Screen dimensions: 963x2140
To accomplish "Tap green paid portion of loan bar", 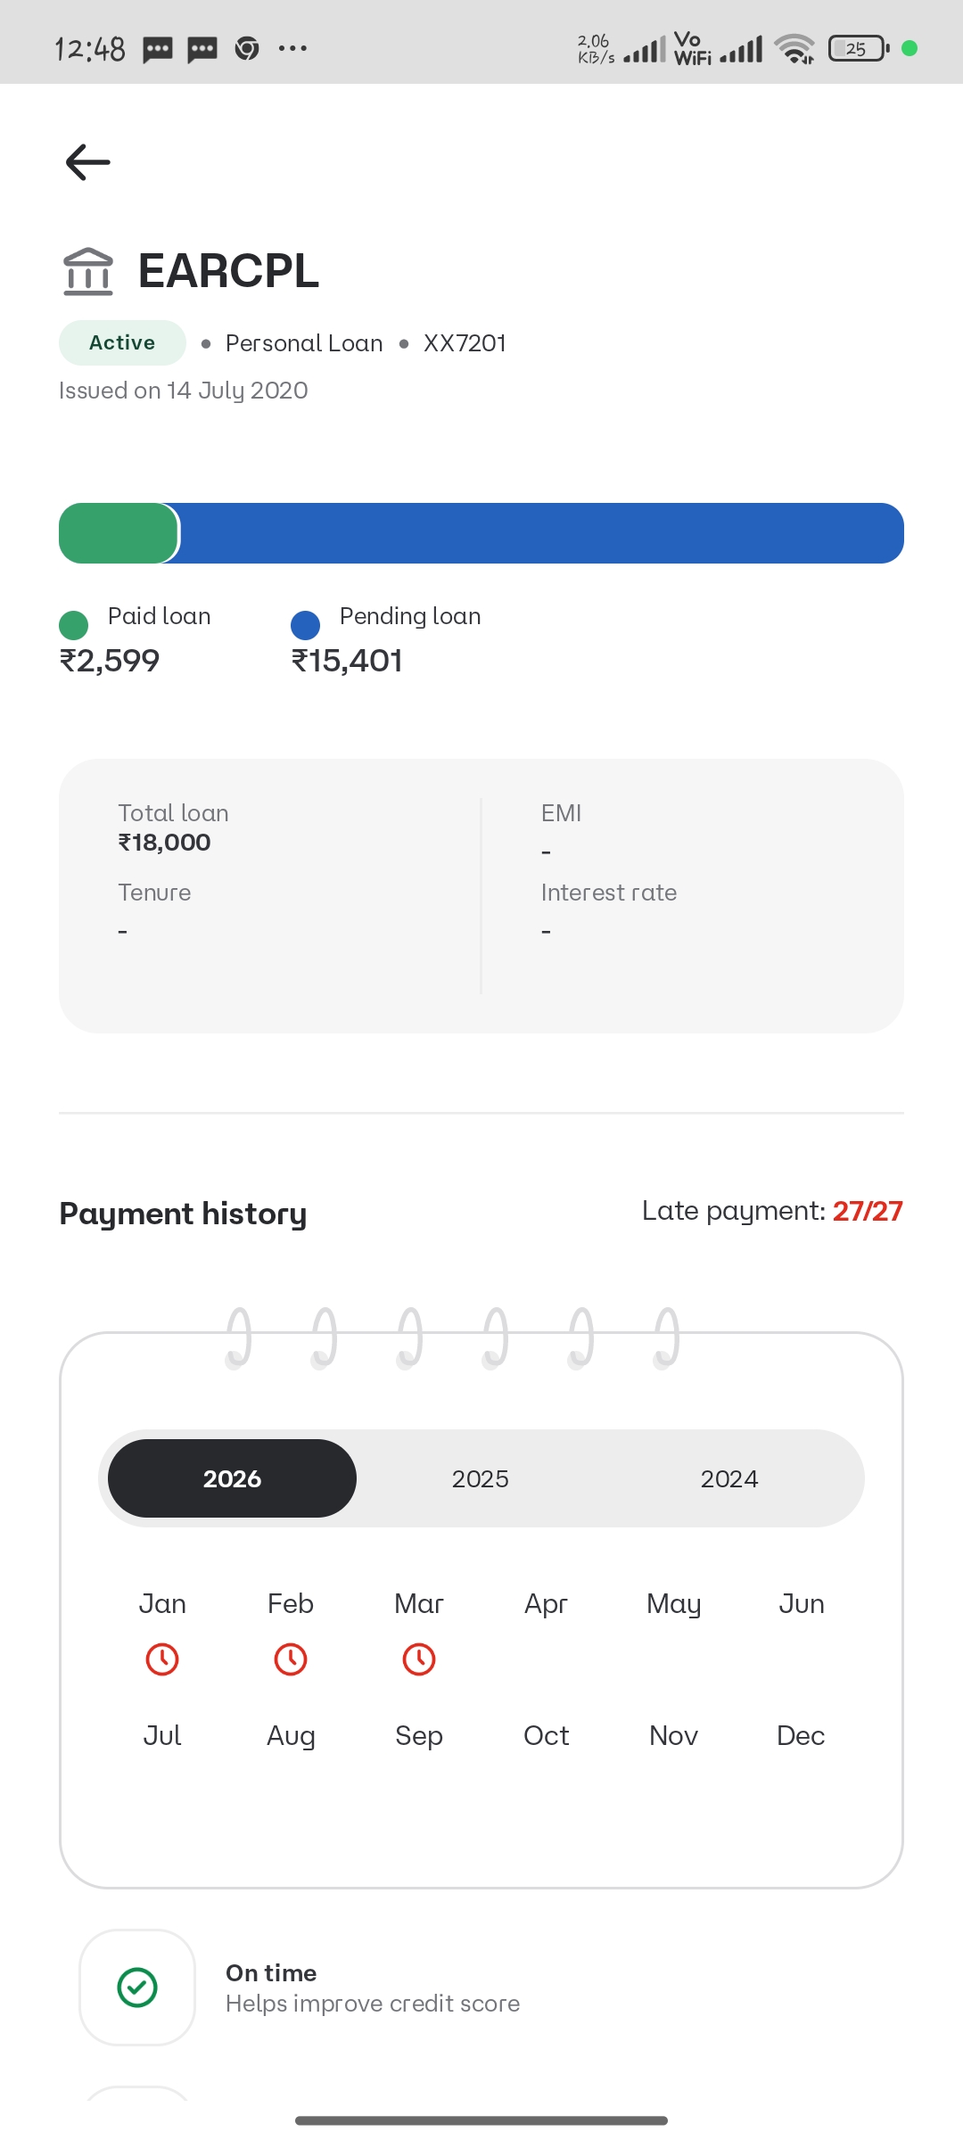I will (x=118, y=533).
